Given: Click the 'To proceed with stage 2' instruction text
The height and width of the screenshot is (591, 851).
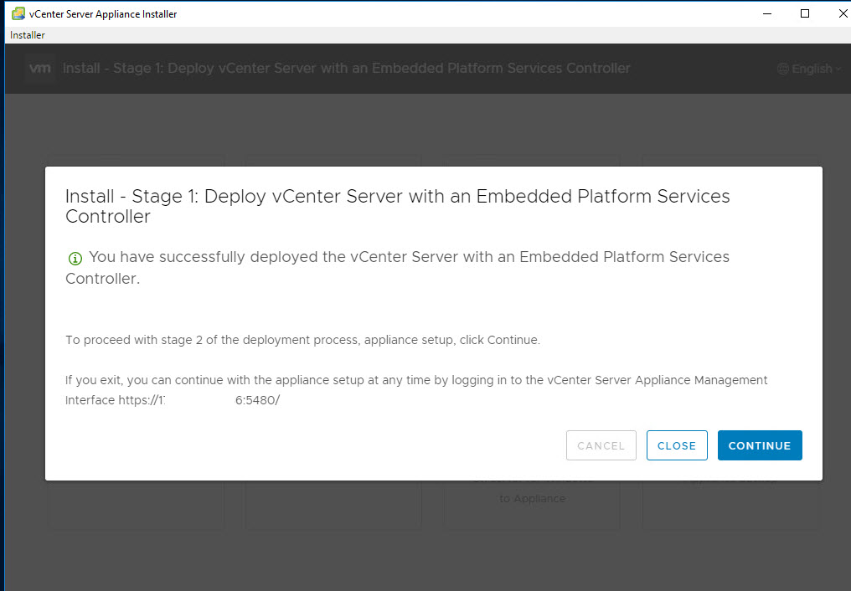Looking at the screenshot, I should coord(302,341).
